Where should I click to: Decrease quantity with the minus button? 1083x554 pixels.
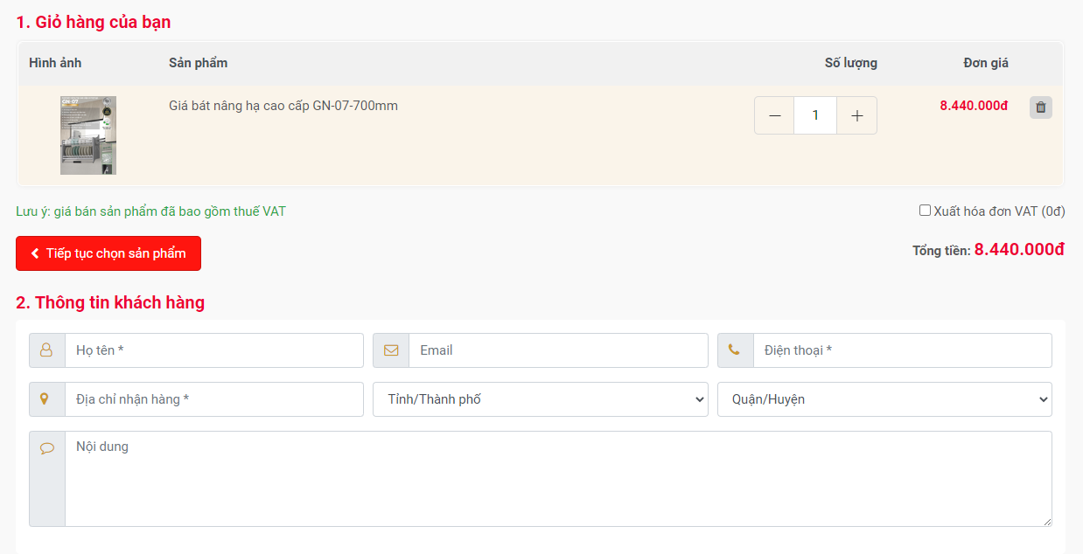coord(774,115)
